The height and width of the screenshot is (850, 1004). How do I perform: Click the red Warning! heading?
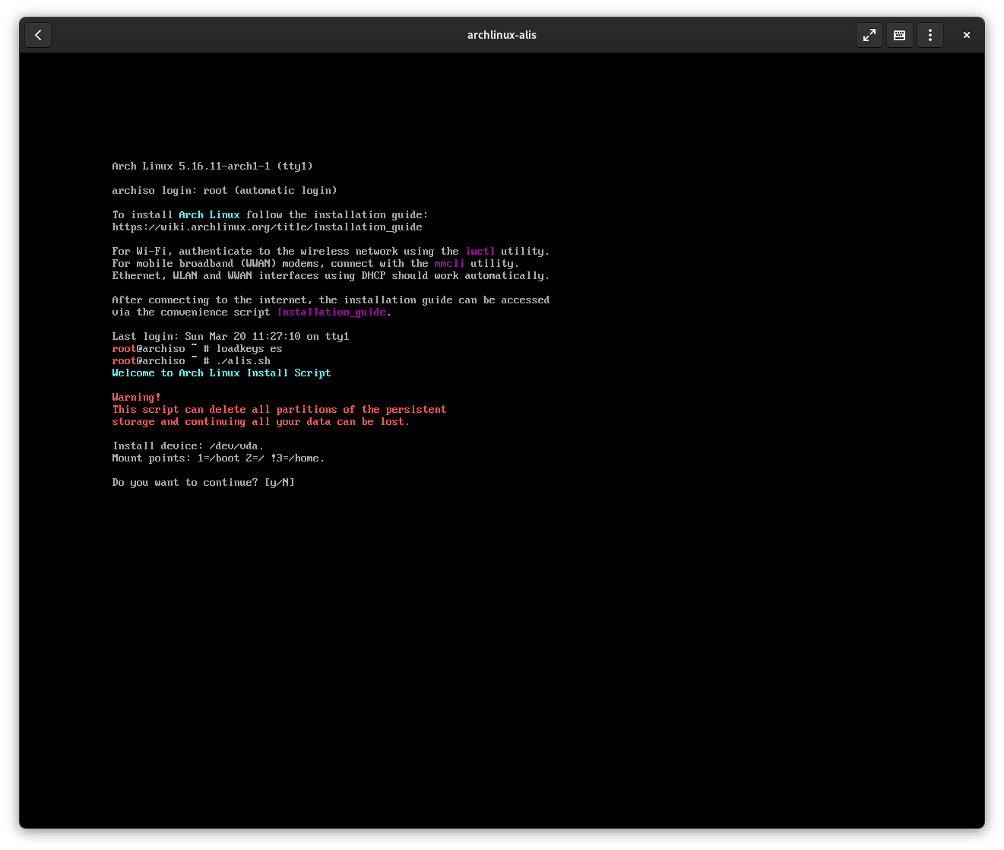point(136,398)
